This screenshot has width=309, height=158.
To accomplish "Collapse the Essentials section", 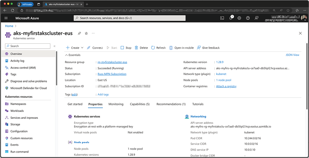I will [x=73, y=55].
